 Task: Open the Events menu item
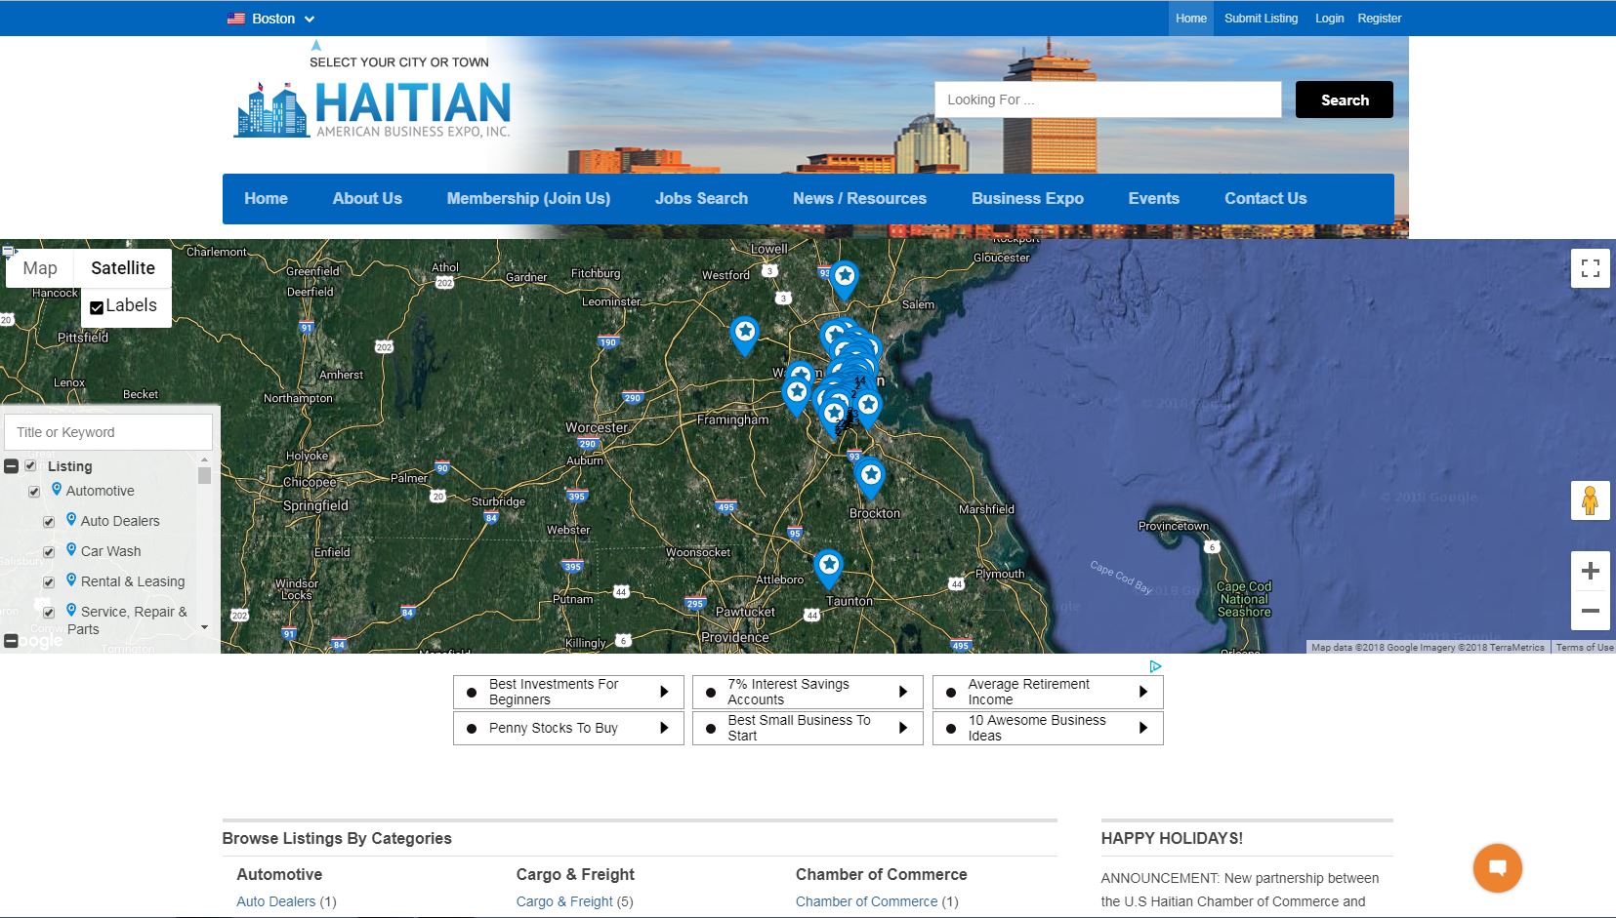[x=1154, y=199]
